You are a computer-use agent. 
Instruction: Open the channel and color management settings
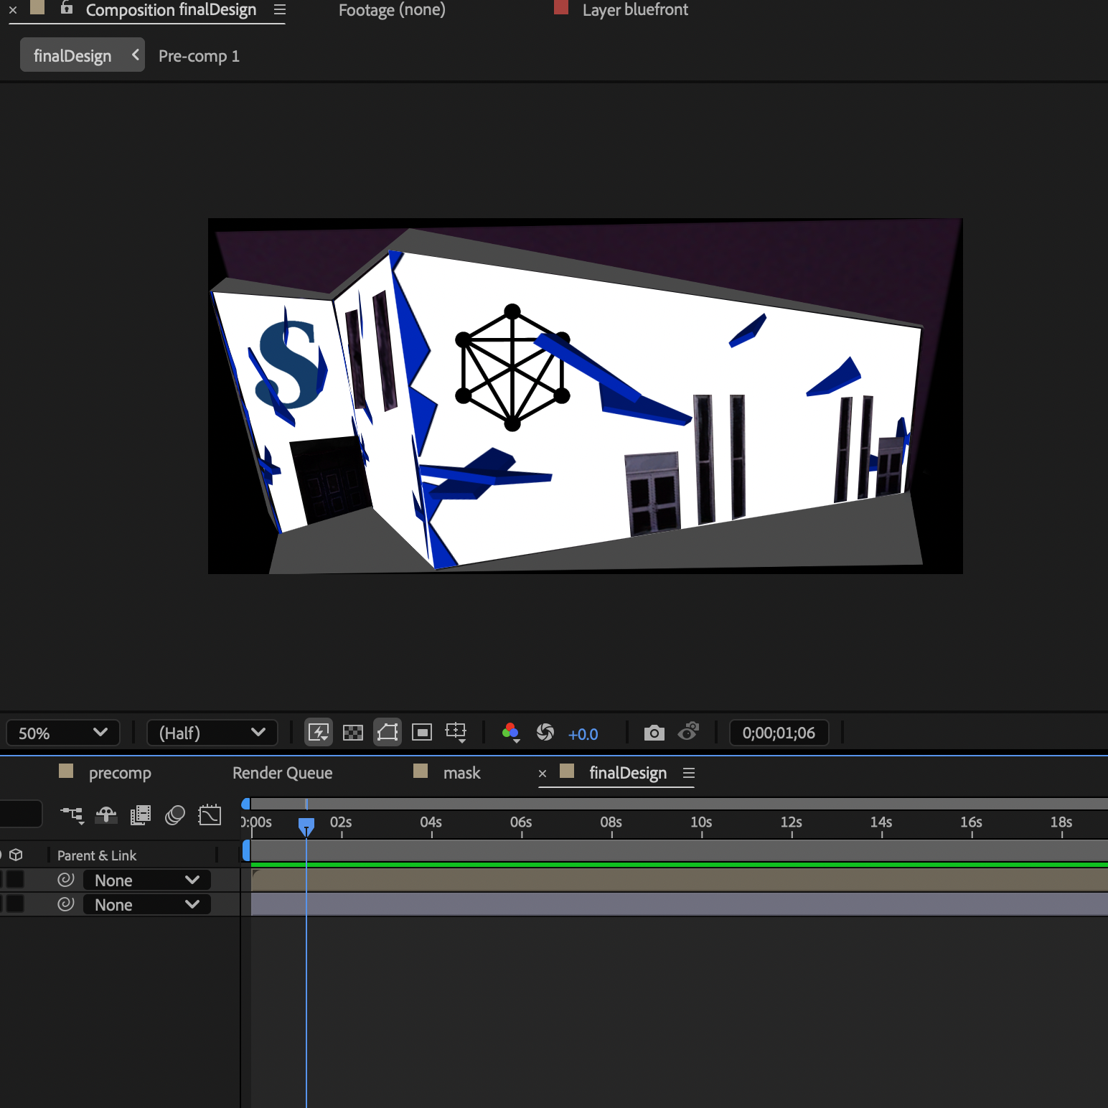coord(511,732)
